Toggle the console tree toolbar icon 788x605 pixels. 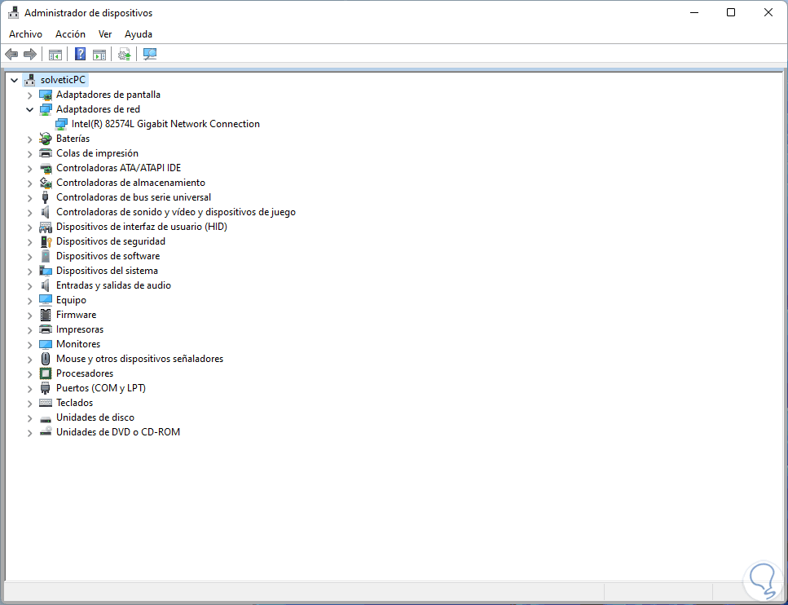[55, 54]
